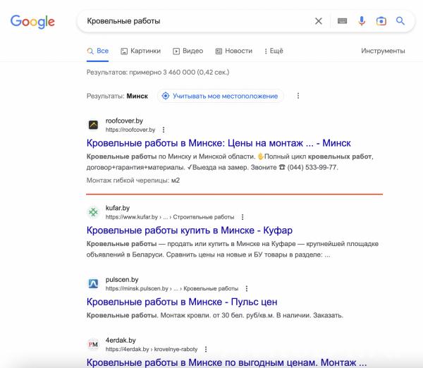423x368 pixels.
Task: Click the roofcover.by site favicon
Action: tap(93, 125)
